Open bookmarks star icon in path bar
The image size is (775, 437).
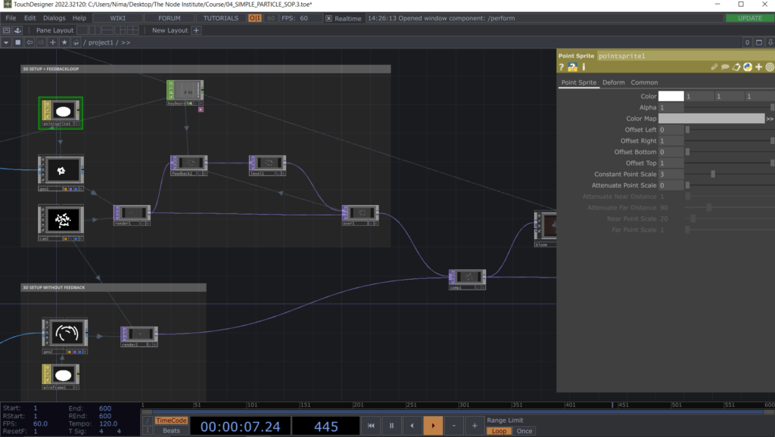pos(64,42)
